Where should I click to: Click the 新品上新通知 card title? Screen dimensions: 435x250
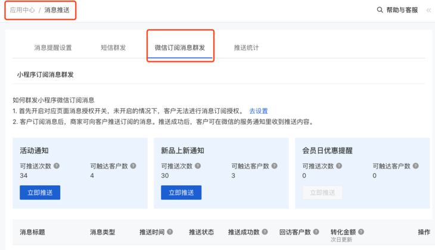(182, 151)
